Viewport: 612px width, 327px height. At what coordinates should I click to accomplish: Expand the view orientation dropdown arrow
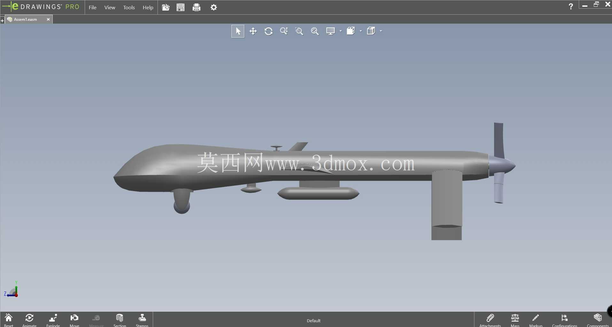click(x=361, y=31)
